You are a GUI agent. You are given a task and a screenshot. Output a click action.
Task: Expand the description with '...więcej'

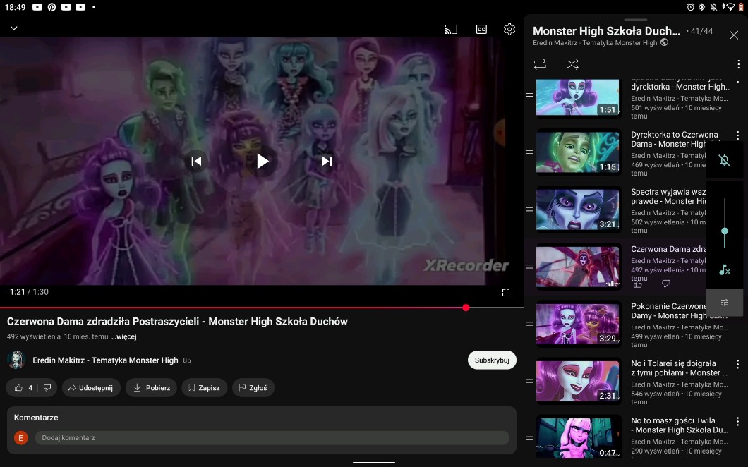(x=123, y=336)
